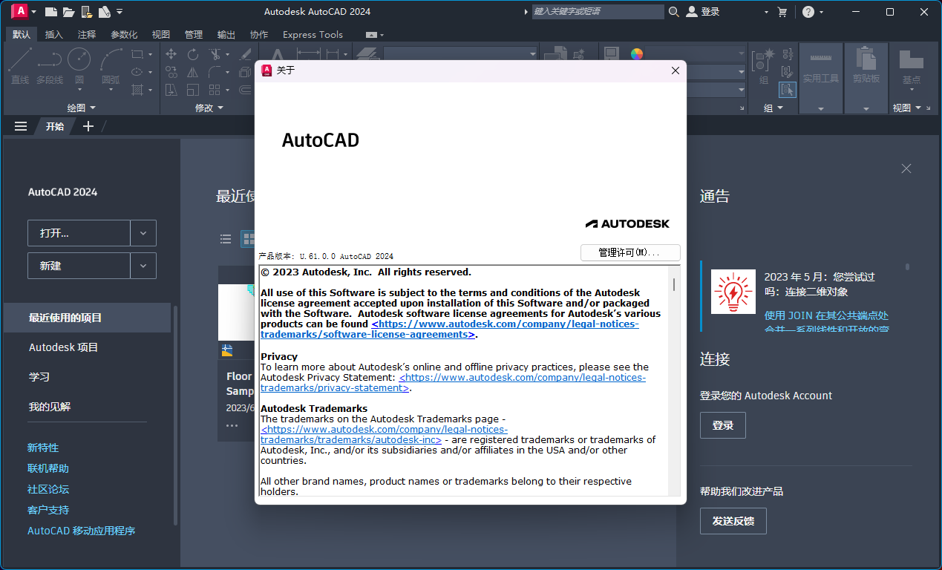
Task: Expand the Quick Access Toolbar customize arrow
Action: (120, 12)
